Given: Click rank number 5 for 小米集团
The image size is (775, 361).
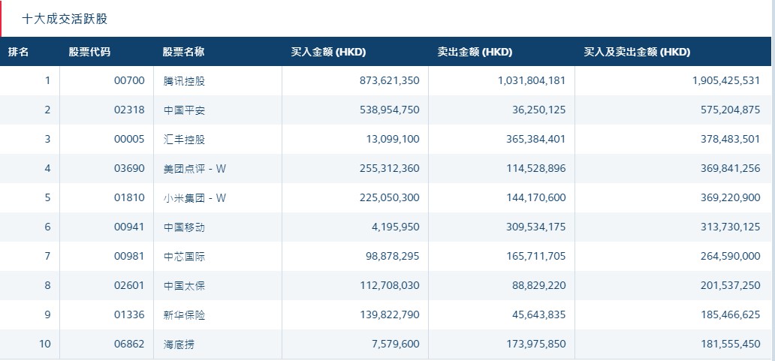Looking at the screenshot, I should [x=48, y=197].
